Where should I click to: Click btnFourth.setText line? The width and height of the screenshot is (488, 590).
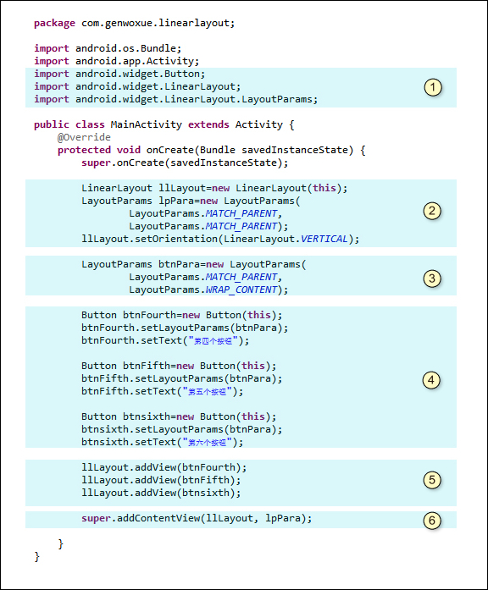point(165,340)
